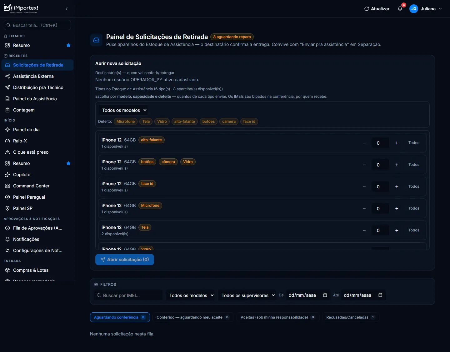Toggle the star on Resumo under Início

(x=68, y=163)
